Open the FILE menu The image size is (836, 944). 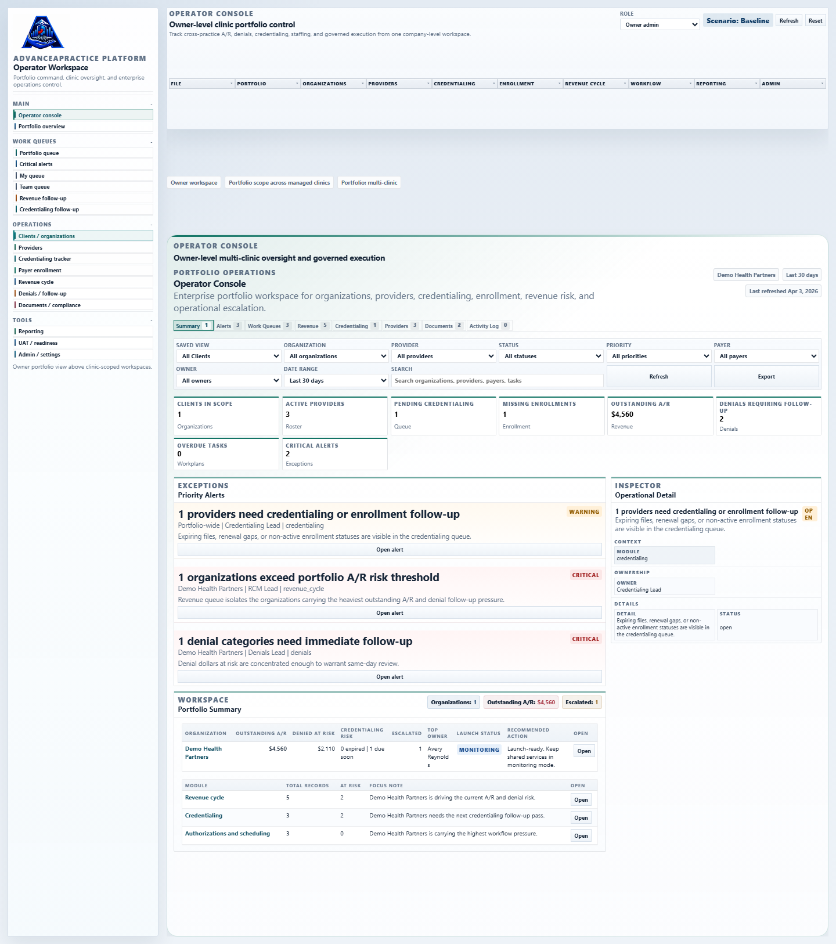(x=201, y=84)
